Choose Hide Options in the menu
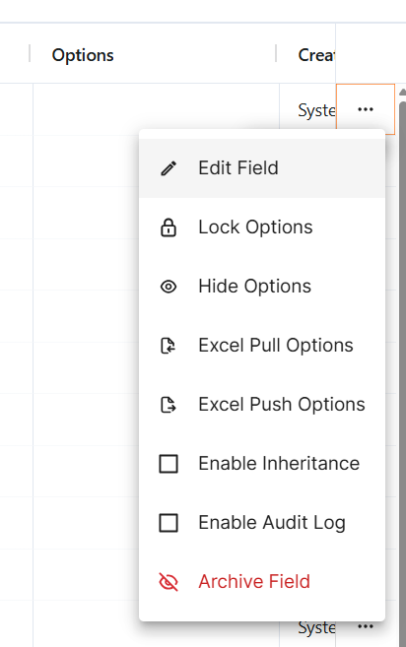The image size is (406, 647). [x=262, y=287]
